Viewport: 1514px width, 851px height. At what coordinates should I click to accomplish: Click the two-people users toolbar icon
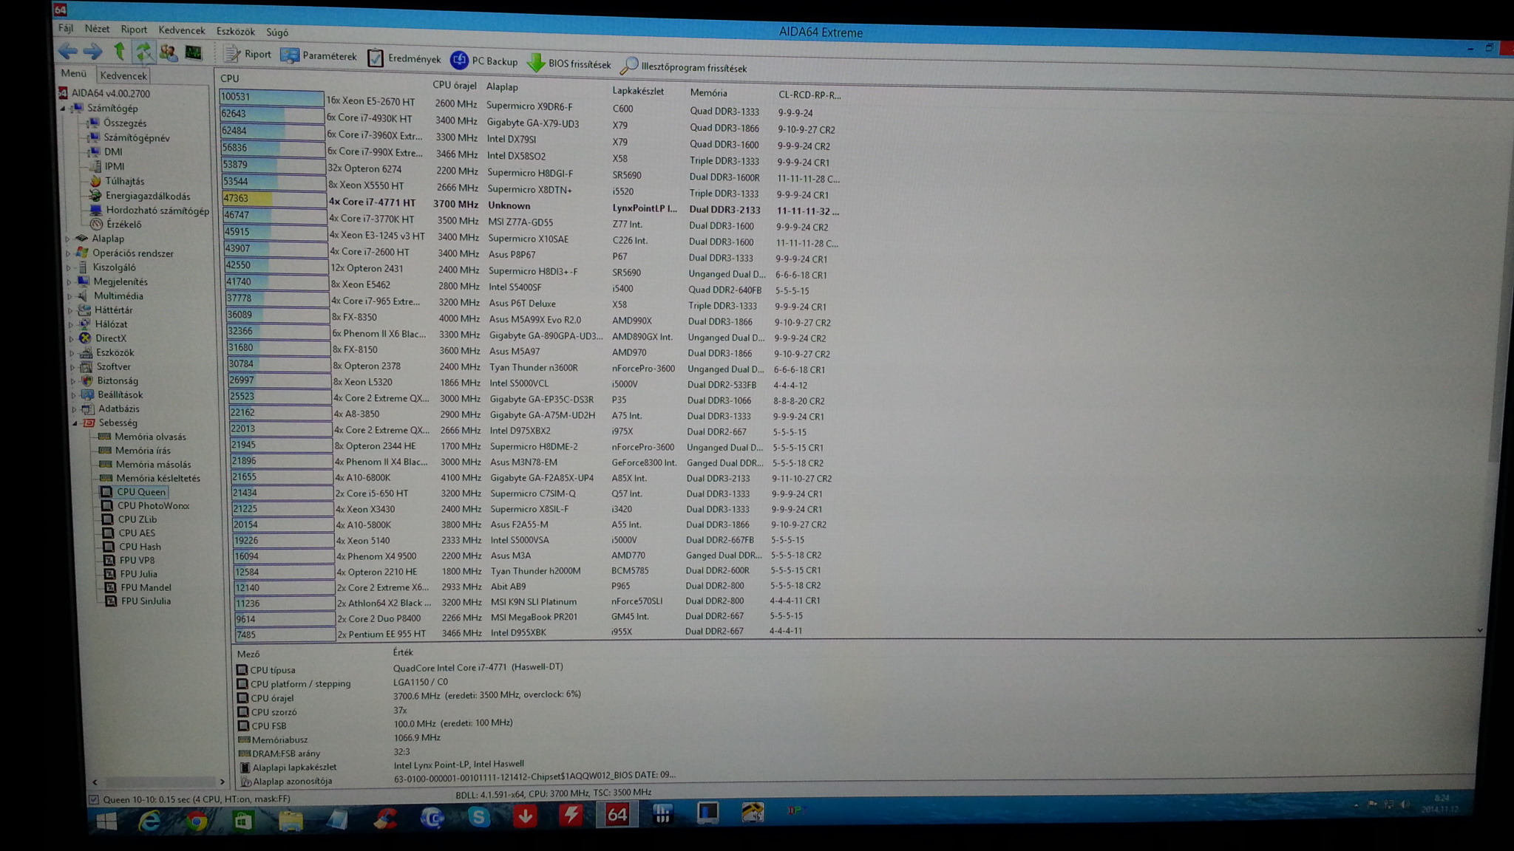169,52
